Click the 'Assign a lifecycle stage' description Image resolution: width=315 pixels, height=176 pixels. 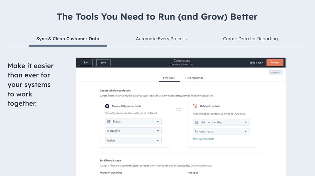coord(156,166)
